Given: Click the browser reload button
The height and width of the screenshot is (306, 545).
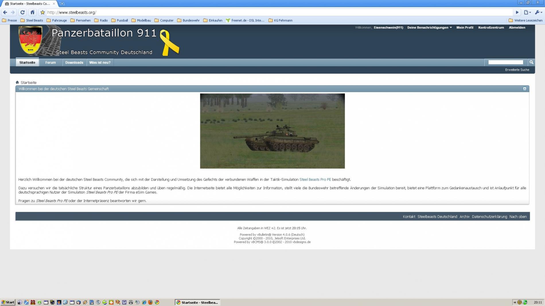Looking at the screenshot, I should click(22, 12).
